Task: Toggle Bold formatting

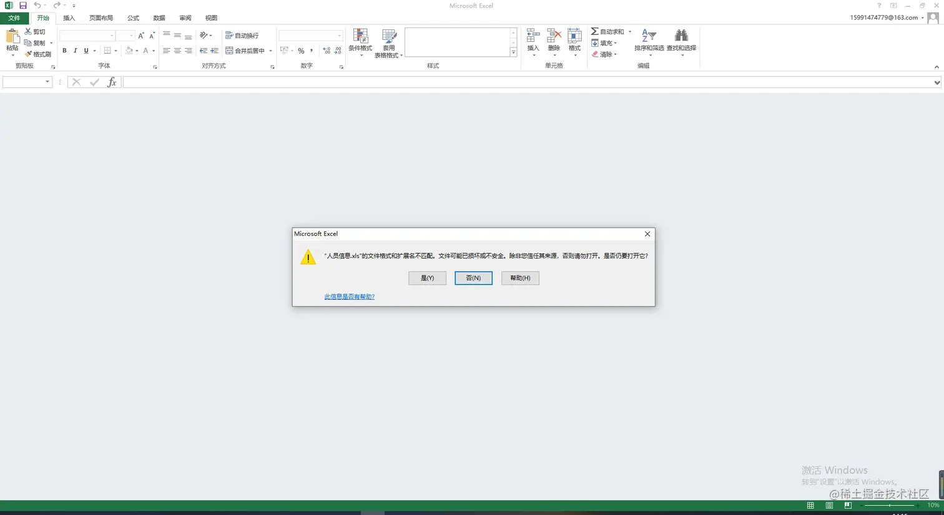Action: coord(64,51)
